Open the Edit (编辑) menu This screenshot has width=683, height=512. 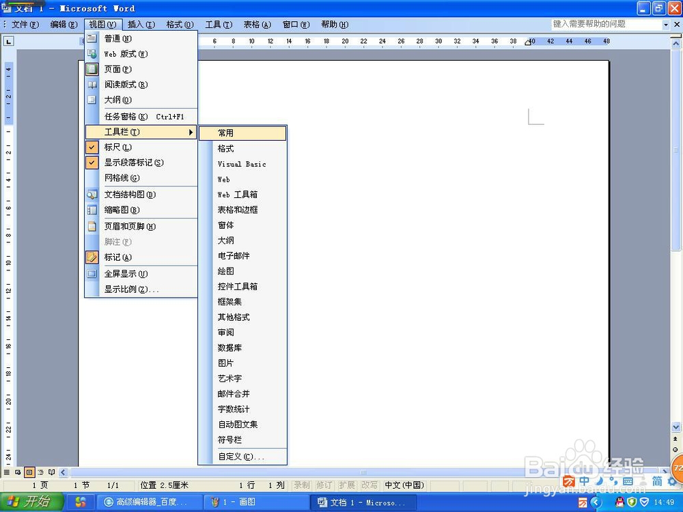point(64,25)
